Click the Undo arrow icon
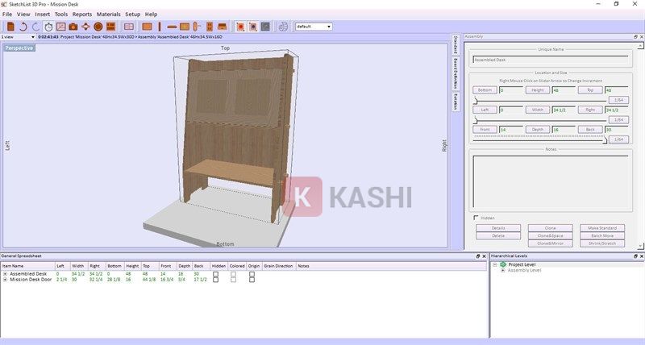The width and height of the screenshot is (645, 345). tap(23, 27)
